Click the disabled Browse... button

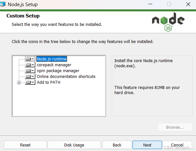click(x=175, y=127)
